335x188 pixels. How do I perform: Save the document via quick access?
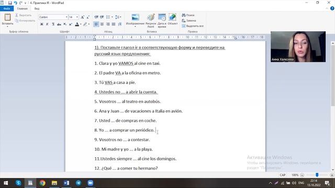(x=10, y=3)
